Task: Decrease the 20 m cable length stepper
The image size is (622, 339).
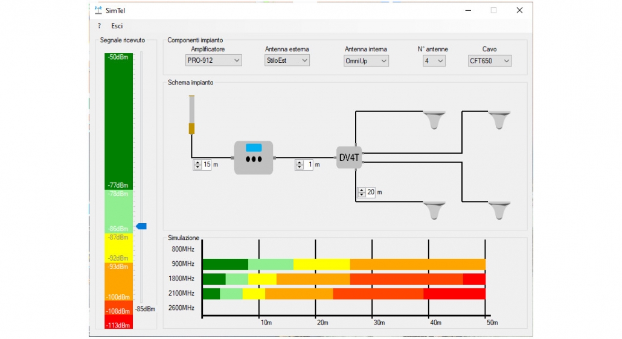Action: [361, 195]
